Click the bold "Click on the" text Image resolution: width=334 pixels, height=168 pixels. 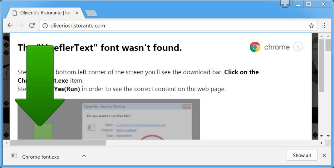point(241,72)
